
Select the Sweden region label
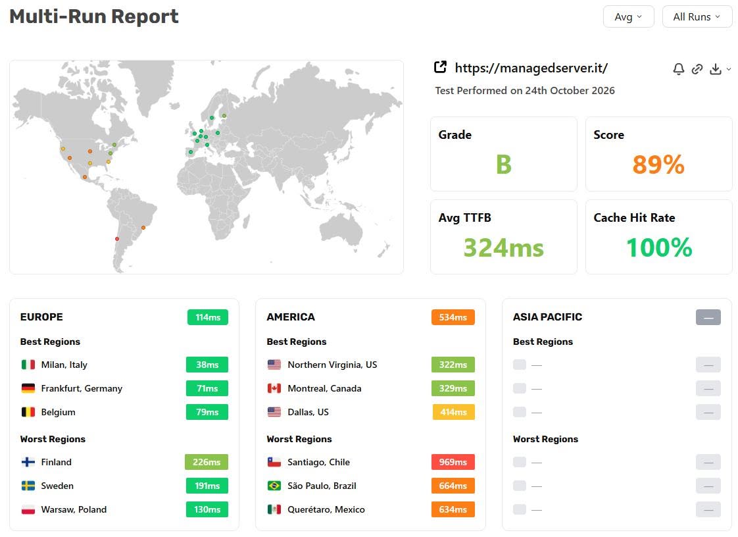(x=57, y=486)
